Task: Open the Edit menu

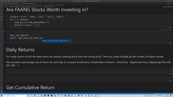Action: (x=6, y=1)
